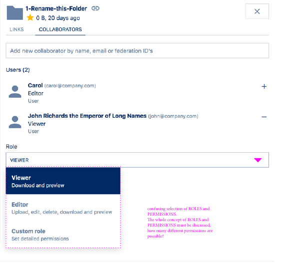Switch to the LINKS tab
The image size is (282, 263).
point(16,29)
